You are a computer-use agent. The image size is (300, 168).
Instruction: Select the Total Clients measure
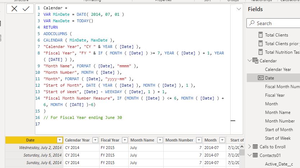[277, 35]
